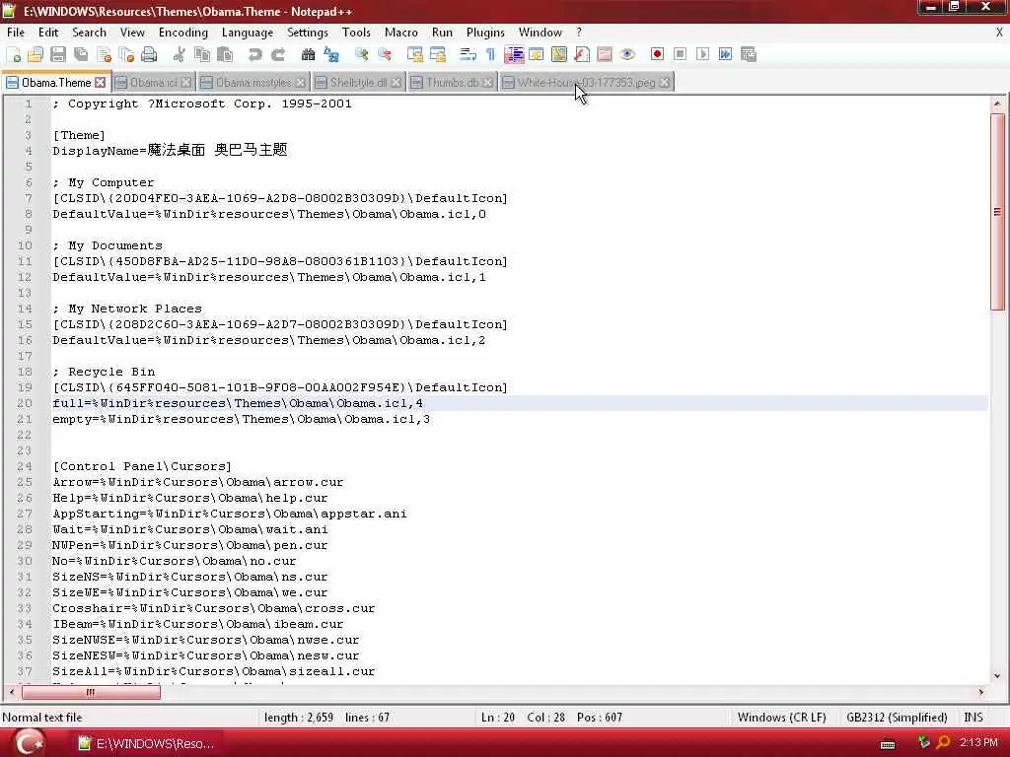This screenshot has height=757, width=1010.
Task: Click the Print toolbar icon
Action: 149,55
